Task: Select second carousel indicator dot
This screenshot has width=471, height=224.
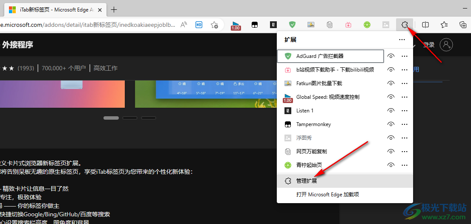Action: (130, 118)
